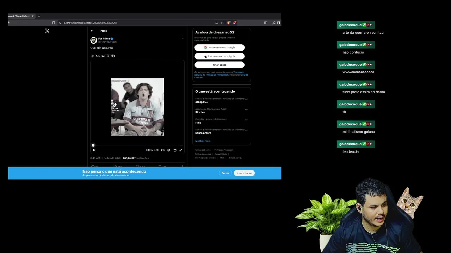This screenshot has height=253, width=451.
Task: Click 'Rick IA (TikTok)' text in post
Action: click(105, 56)
